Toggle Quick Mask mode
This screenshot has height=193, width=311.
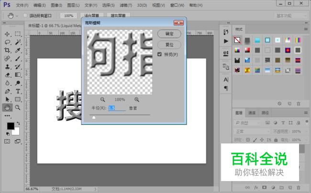pos(7,141)
